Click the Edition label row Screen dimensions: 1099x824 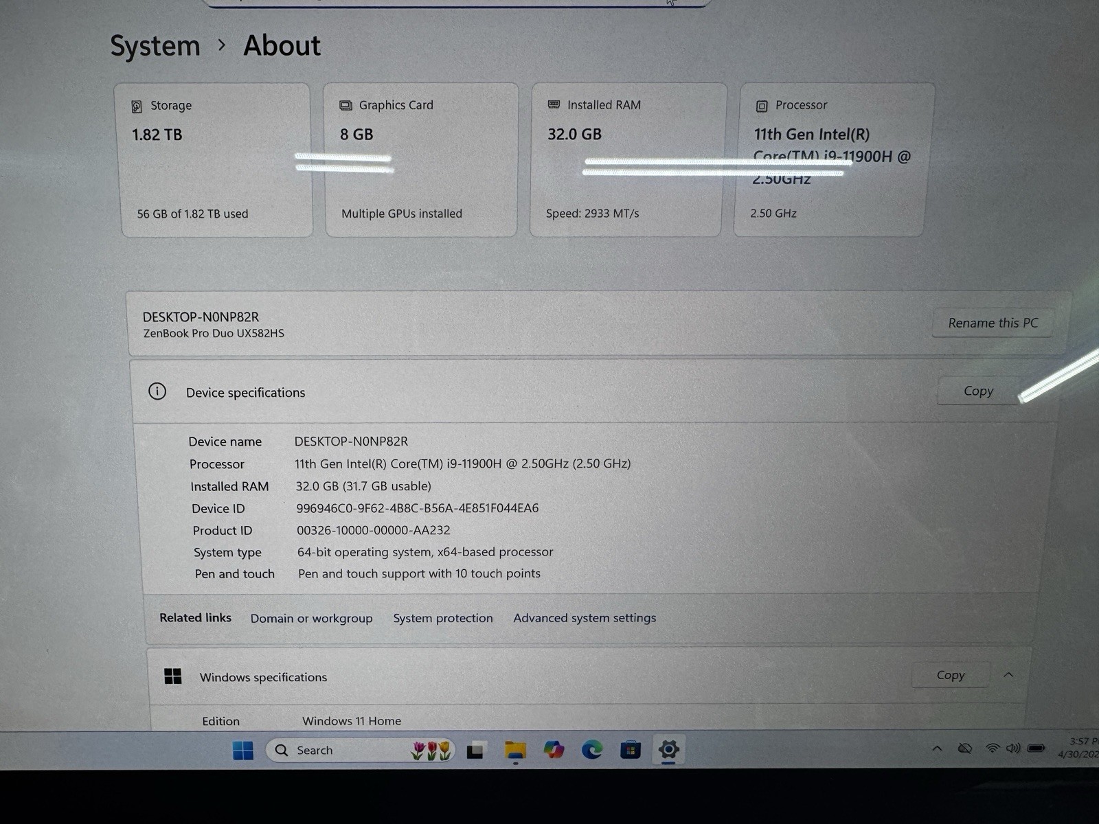coord(220,721)
